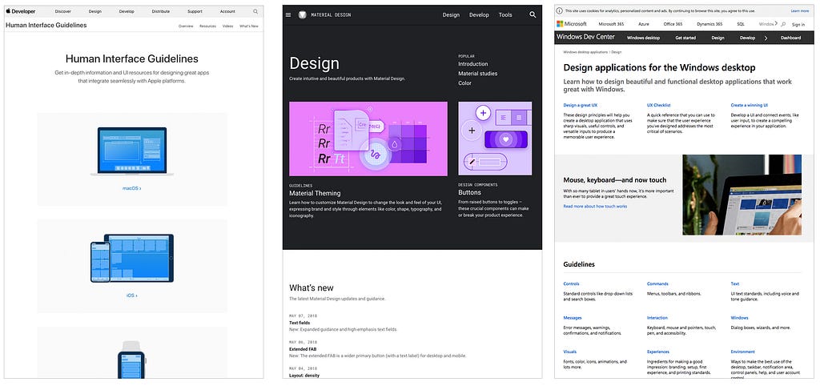Click Read more about how touch works

pos(595,207)
